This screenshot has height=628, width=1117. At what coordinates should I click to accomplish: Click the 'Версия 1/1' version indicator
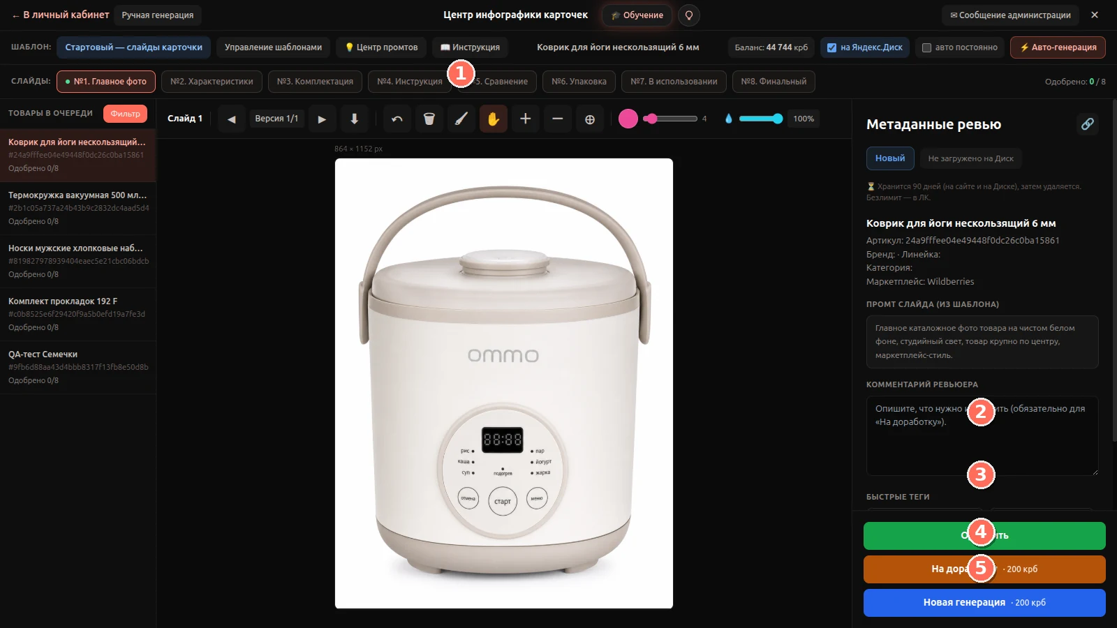coord(276,119)
